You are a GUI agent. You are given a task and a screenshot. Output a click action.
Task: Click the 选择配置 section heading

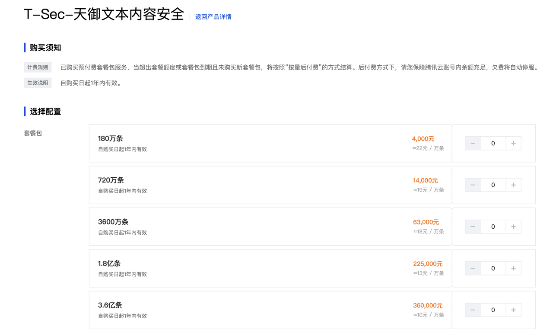[45, 112]
